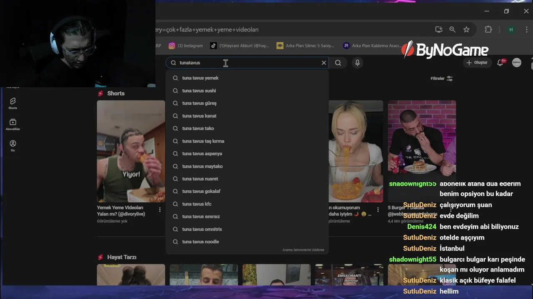Screen dimensions: 533x299
Task: Click the magnifier search submit button
Action: click(338, 63)
